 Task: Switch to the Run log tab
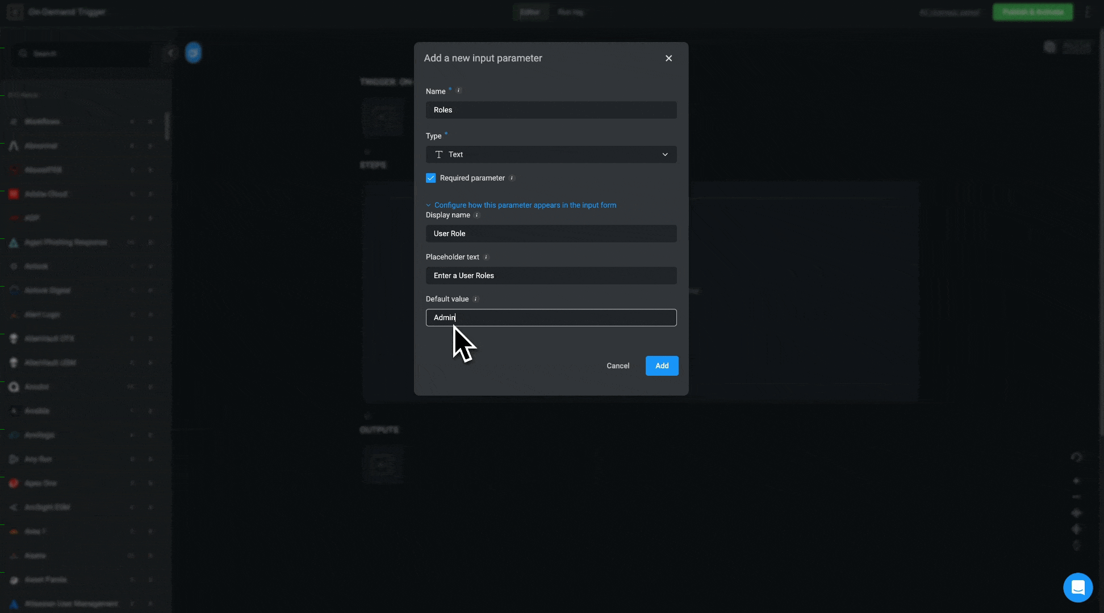(x=571, y=11)
